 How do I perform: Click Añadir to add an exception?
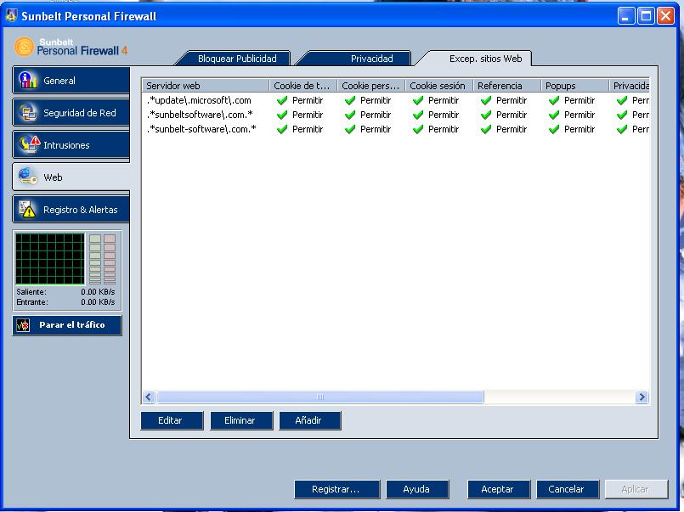pos(310,420)
